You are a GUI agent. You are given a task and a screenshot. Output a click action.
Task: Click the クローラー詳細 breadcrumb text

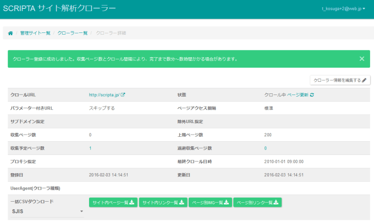[111, 34]
